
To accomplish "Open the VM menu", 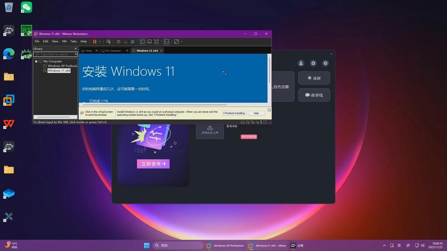I will click(64, 41).
